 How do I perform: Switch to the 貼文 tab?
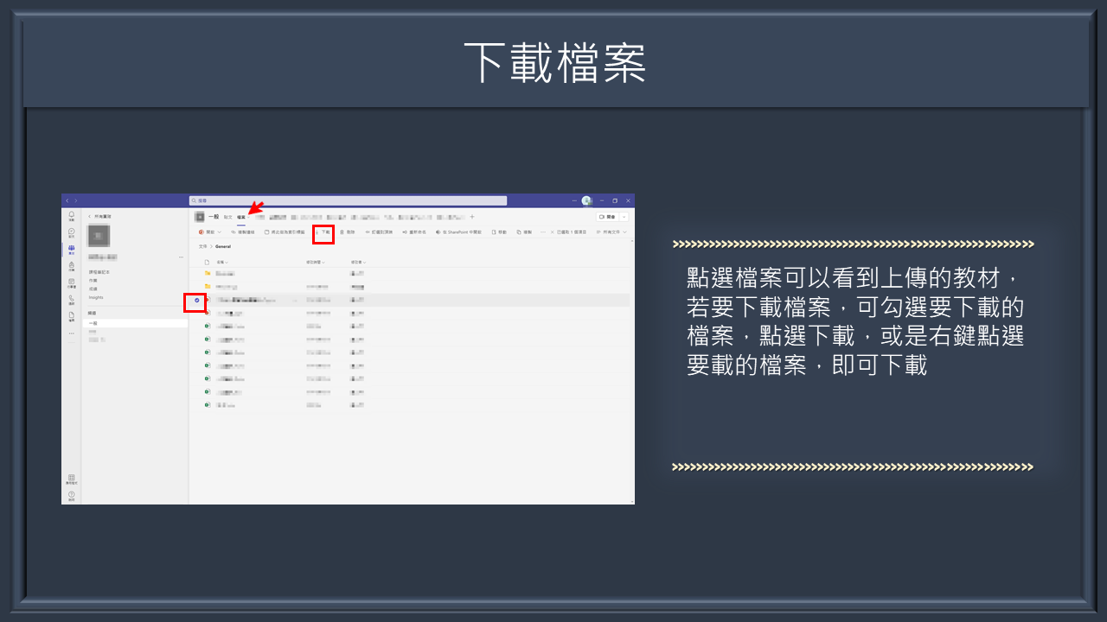pos(227,217)
